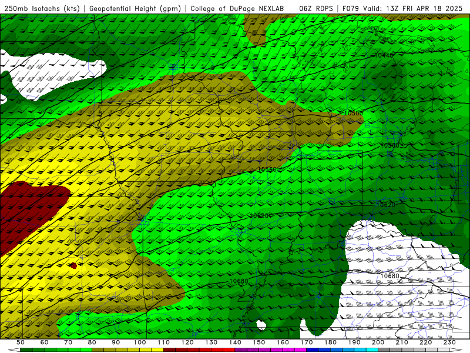Click the 10680 contour label over white region
This screenshot has height=353, width=470.
point(390,276)
